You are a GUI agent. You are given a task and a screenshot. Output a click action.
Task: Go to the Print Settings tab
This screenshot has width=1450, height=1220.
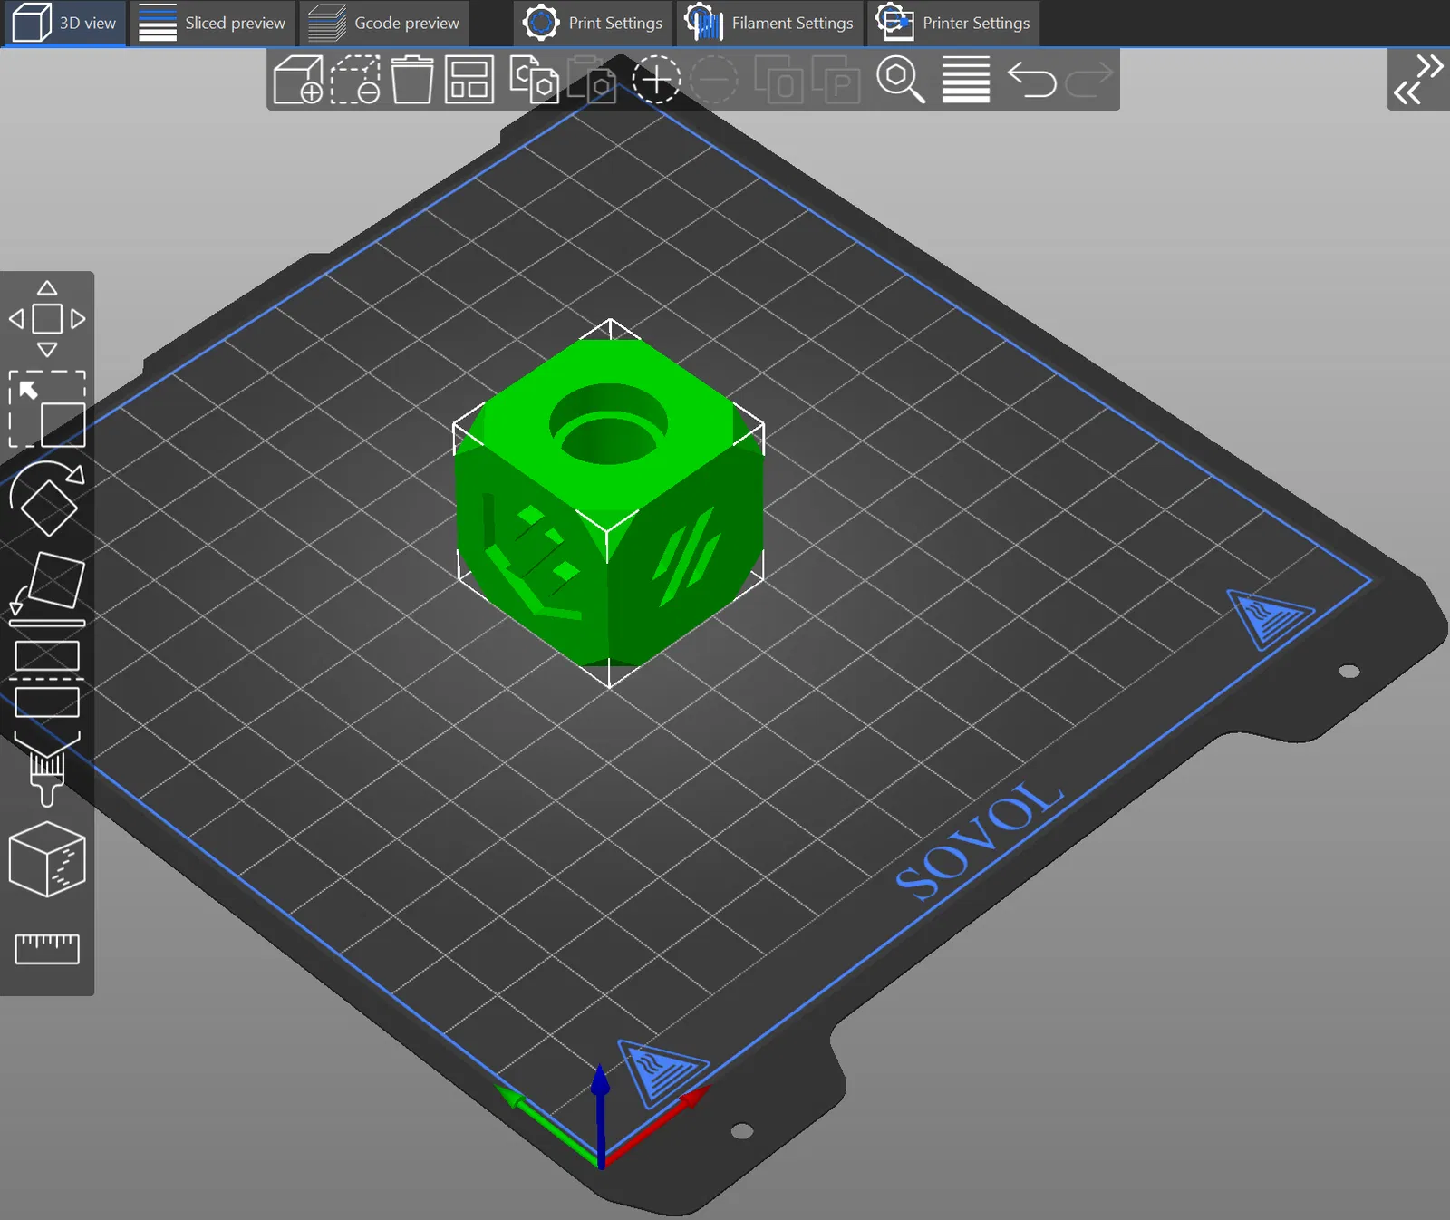coord(594,23)
